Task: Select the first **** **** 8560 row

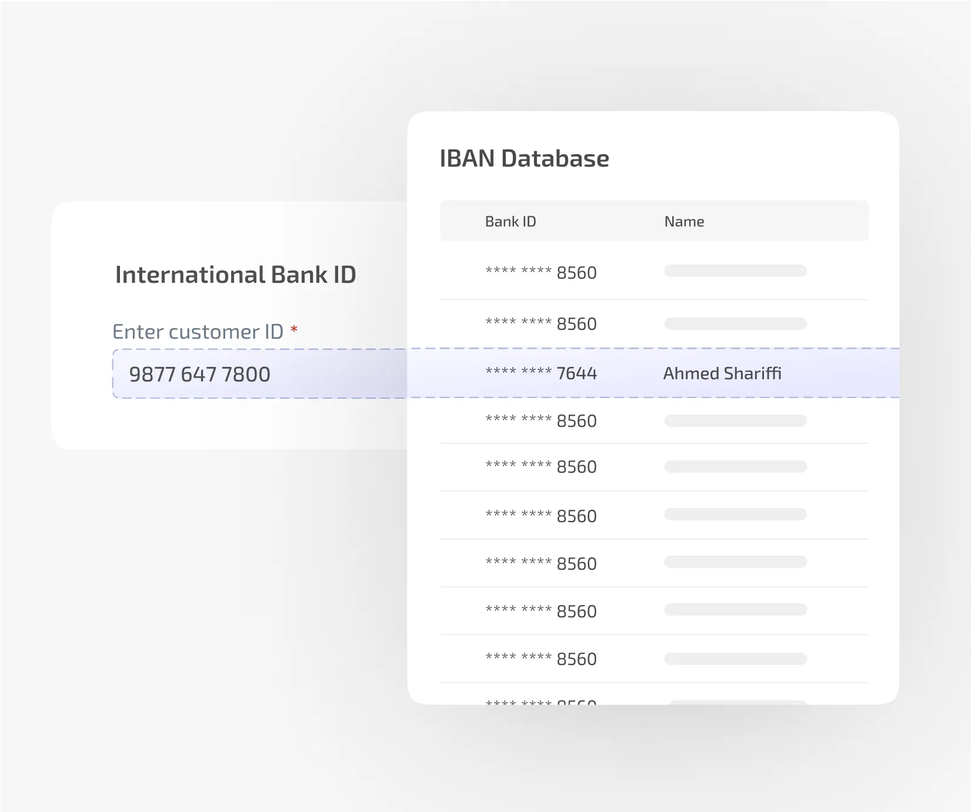Action: pos(541,272)
